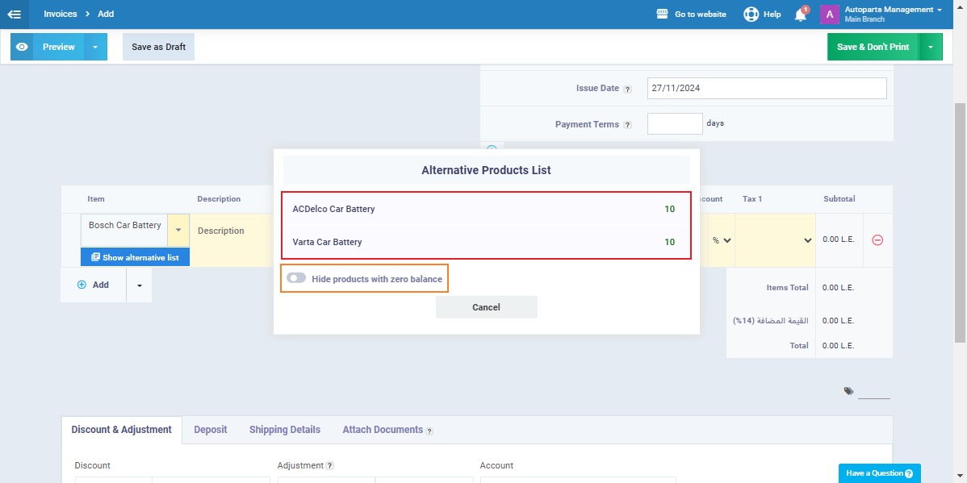Collapse the sidebar menu with the arrow icon

pos(15,15)
